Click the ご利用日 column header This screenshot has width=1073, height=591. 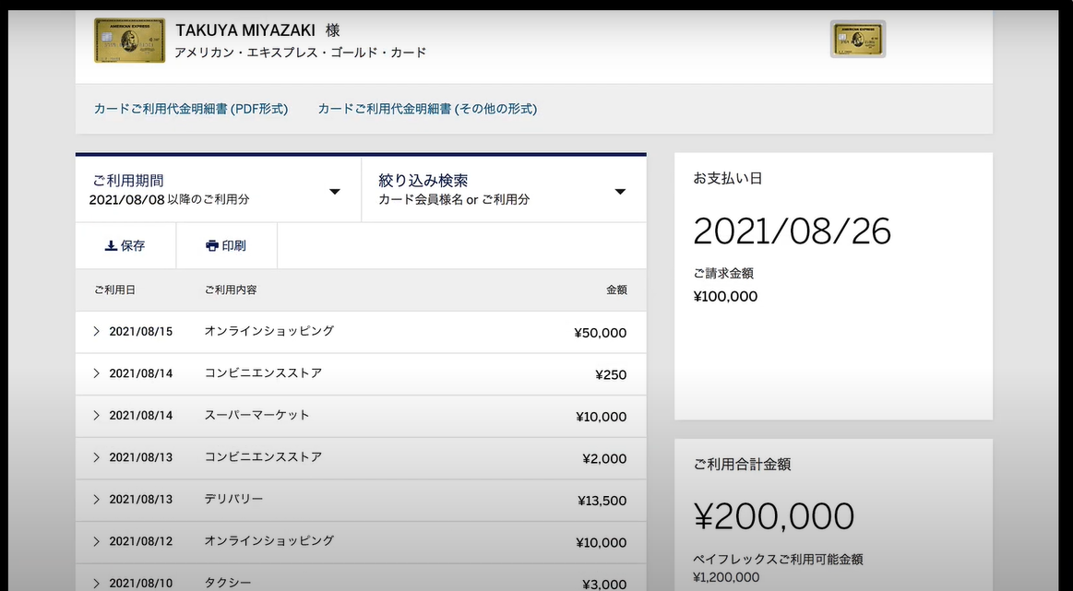pos(114,290)
